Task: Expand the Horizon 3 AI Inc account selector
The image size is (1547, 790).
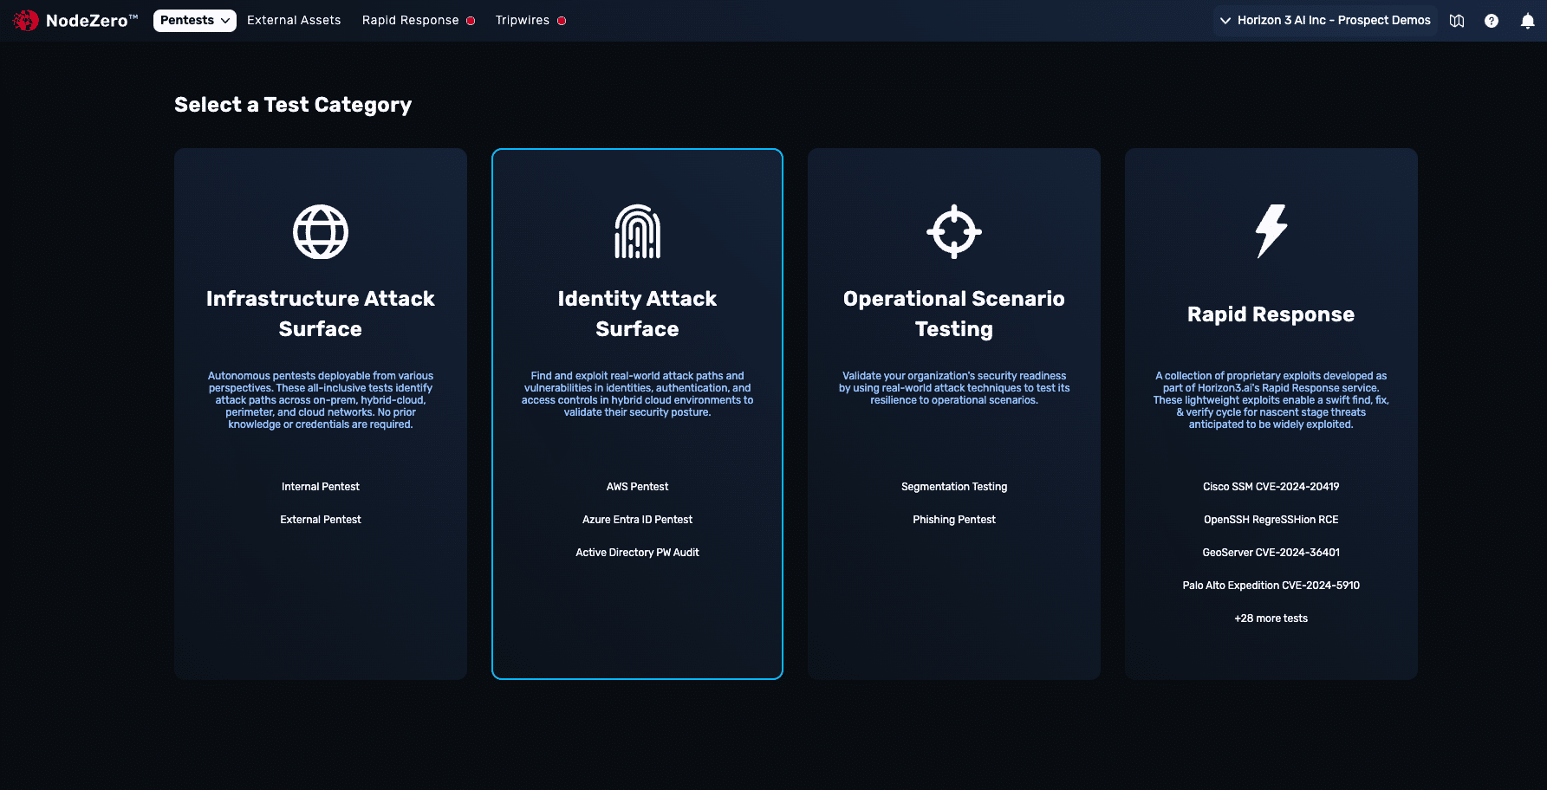Action: point(1325,21)
